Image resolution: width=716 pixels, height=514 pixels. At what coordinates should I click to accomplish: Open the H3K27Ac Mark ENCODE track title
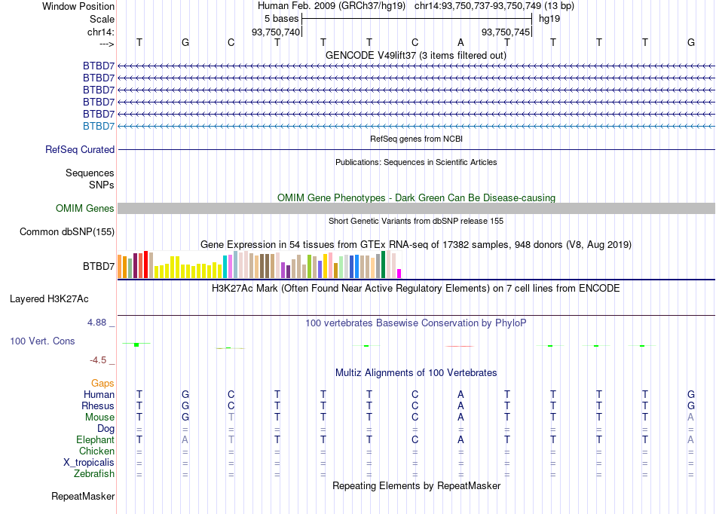point(416,289)
